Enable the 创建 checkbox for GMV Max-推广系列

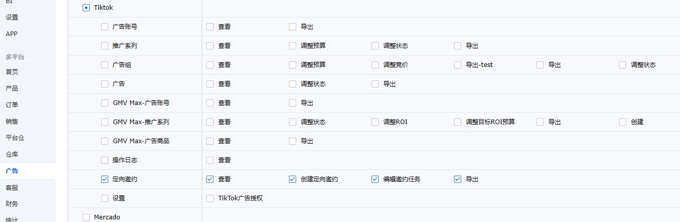[623, 122]
